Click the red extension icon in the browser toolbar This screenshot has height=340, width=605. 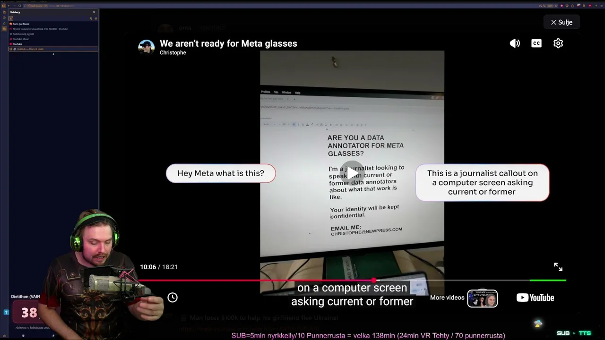tap(590, 6)
